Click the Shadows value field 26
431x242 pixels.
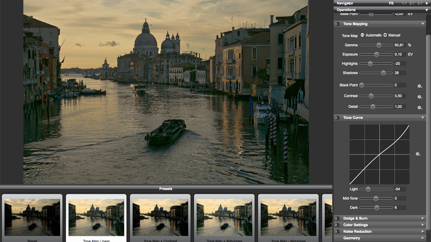tap(400, 73)
